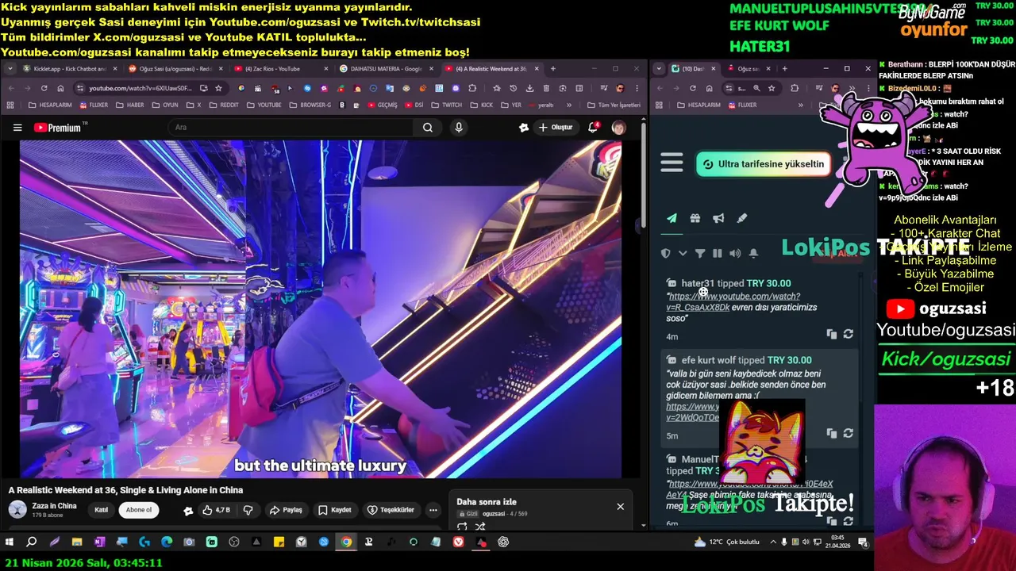
Task: Expand the chevron next to the shield icon
Action: (x=683, y=253)
